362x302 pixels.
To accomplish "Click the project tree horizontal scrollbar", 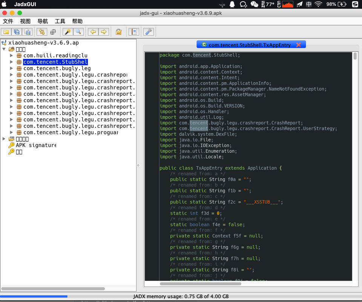I will [53, 288].
